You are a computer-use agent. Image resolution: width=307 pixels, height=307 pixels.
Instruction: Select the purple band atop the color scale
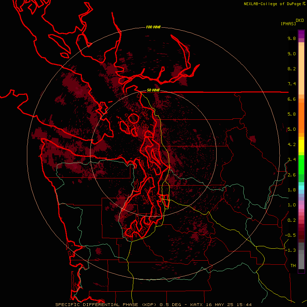301,34
